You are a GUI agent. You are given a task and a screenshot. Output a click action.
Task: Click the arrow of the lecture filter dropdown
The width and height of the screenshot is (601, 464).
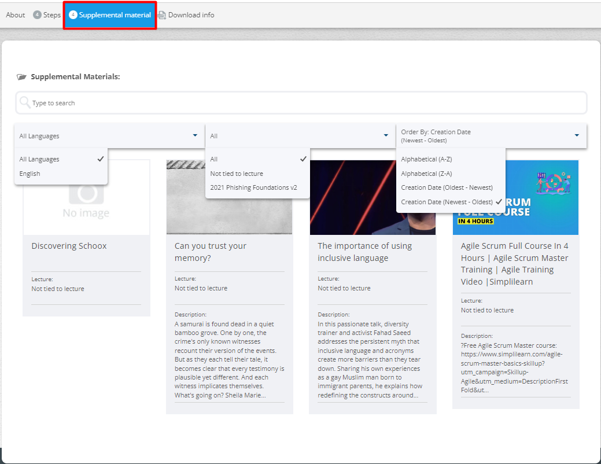[386, 135]
